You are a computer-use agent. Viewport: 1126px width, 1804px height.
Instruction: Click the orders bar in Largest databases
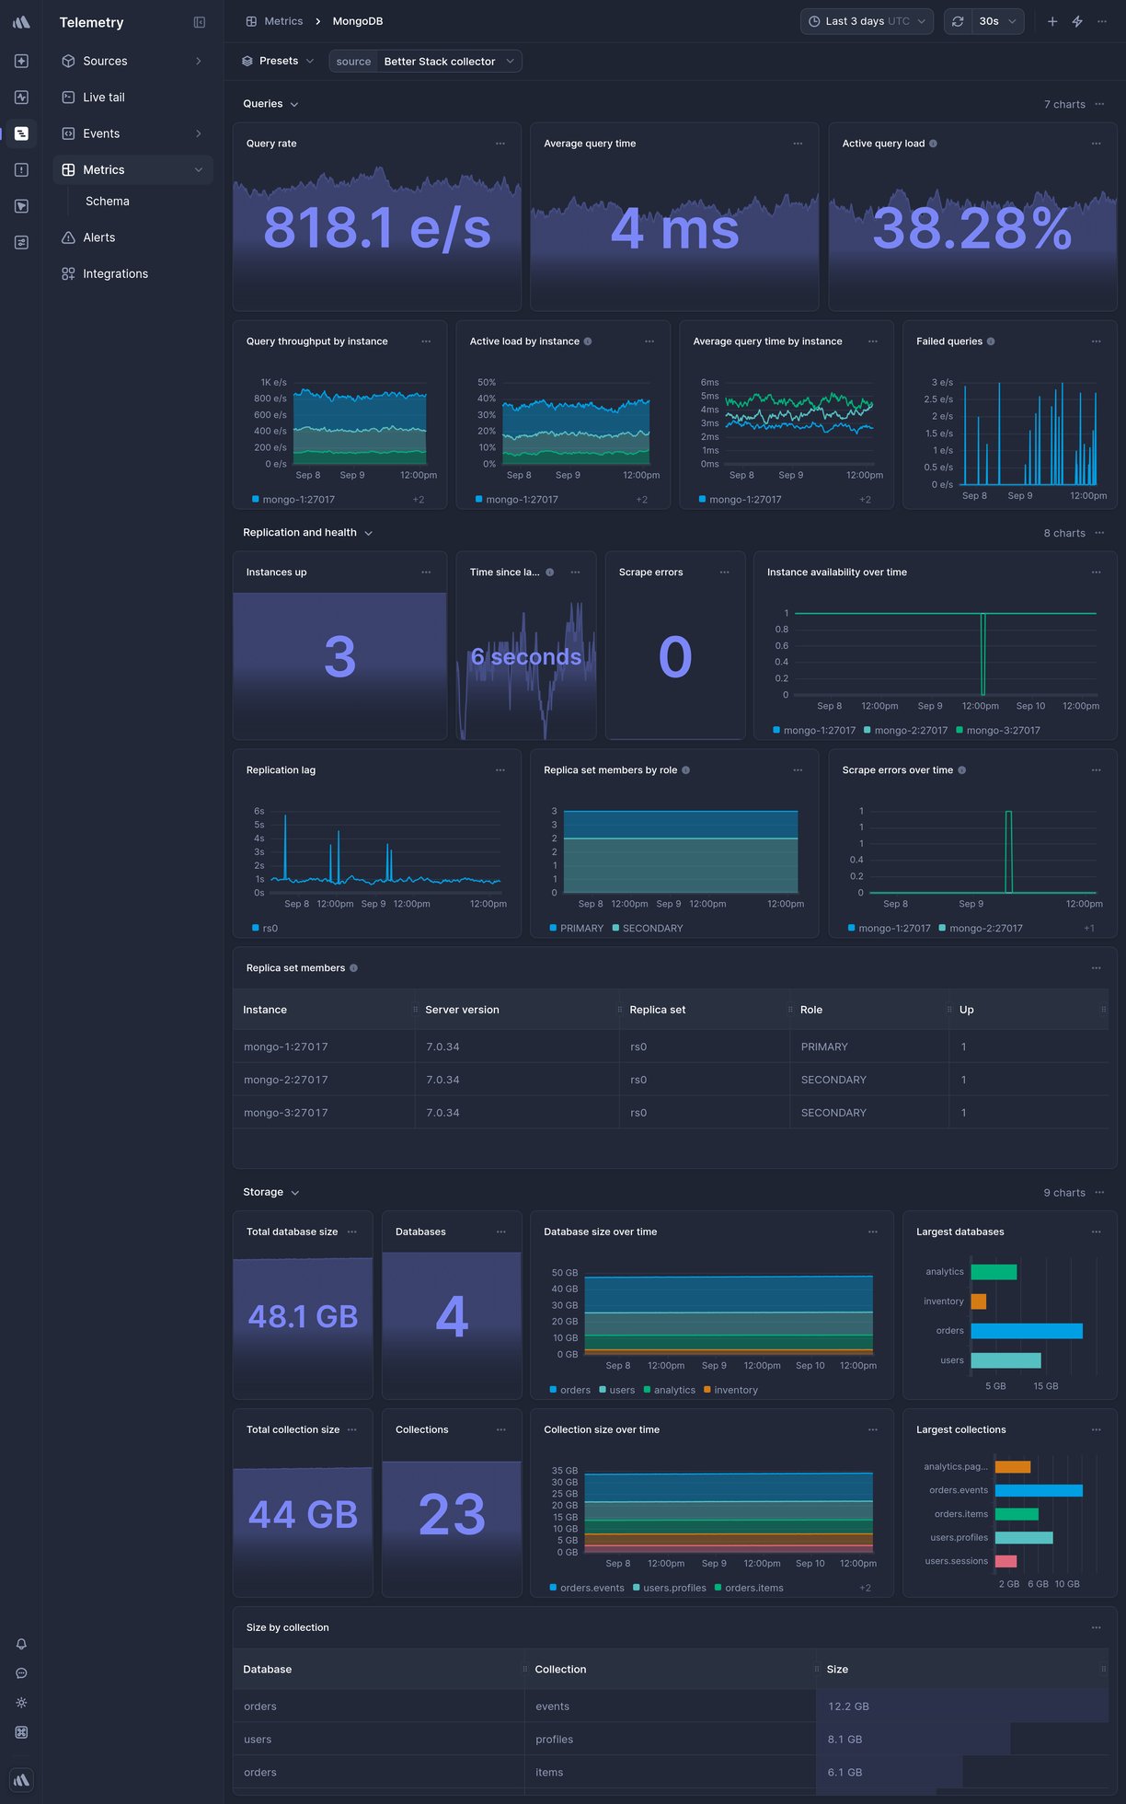tap(1027, 1331)
